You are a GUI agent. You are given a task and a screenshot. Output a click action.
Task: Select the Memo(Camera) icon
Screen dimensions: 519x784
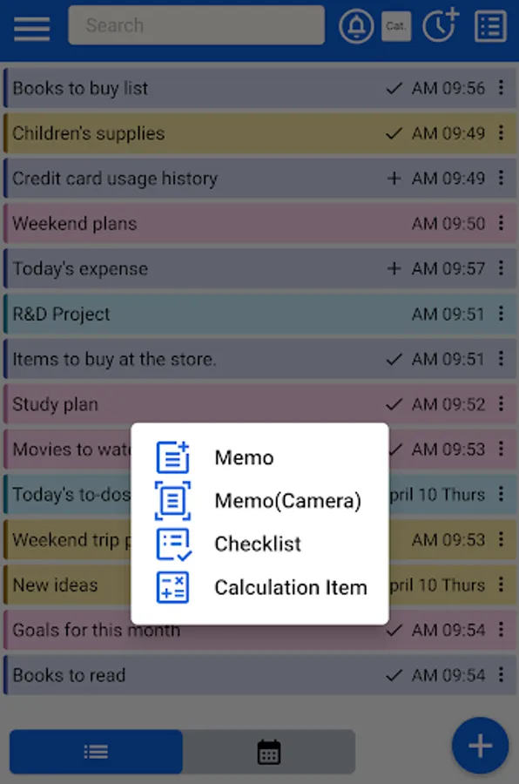pos(172,501)
